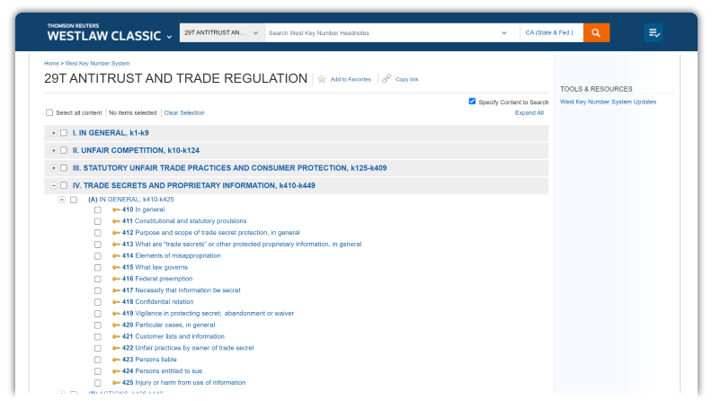The width and height of the screenshot is (712, 401).
Task: Click the Add to Favorites star icon
Action: [322, 79]
